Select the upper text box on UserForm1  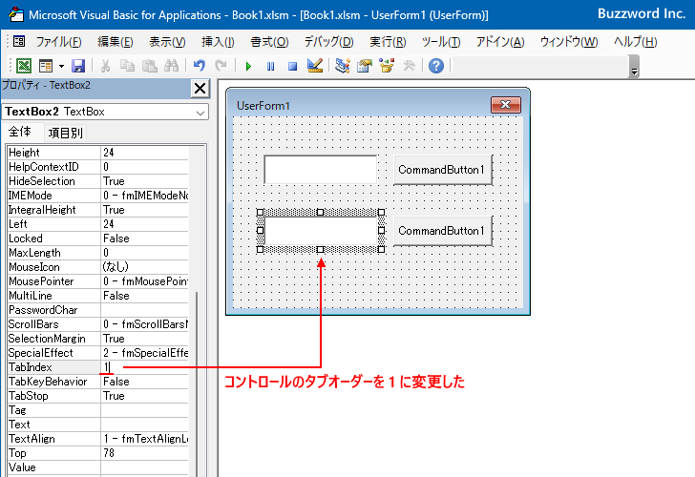click(x=320, y=170)
